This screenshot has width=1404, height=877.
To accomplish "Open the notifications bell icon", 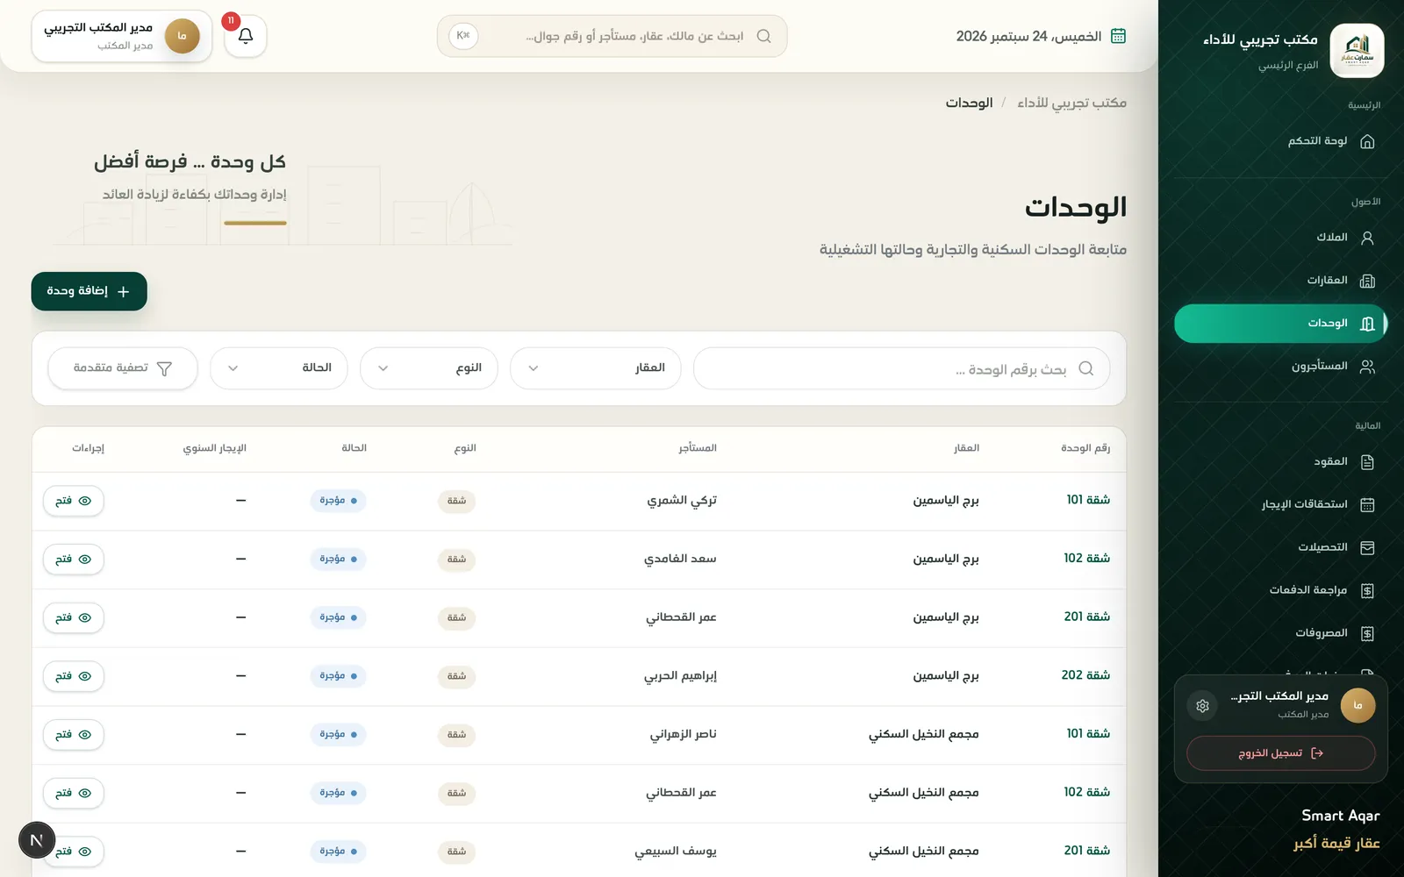I will click(x=246, y=36).
